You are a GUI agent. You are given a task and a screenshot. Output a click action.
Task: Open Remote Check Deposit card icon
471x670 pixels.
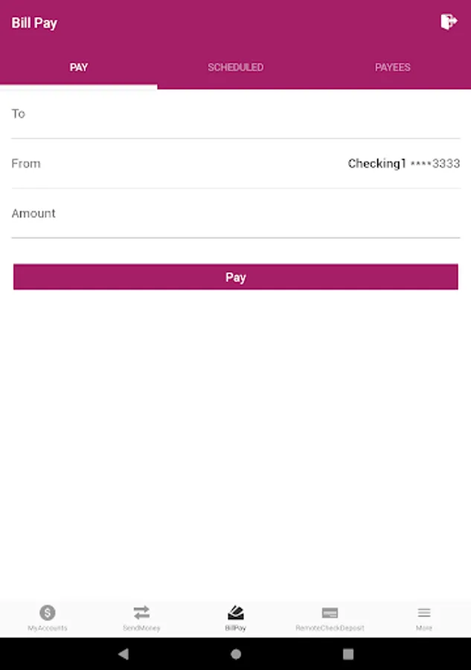(x=330, y=613)
